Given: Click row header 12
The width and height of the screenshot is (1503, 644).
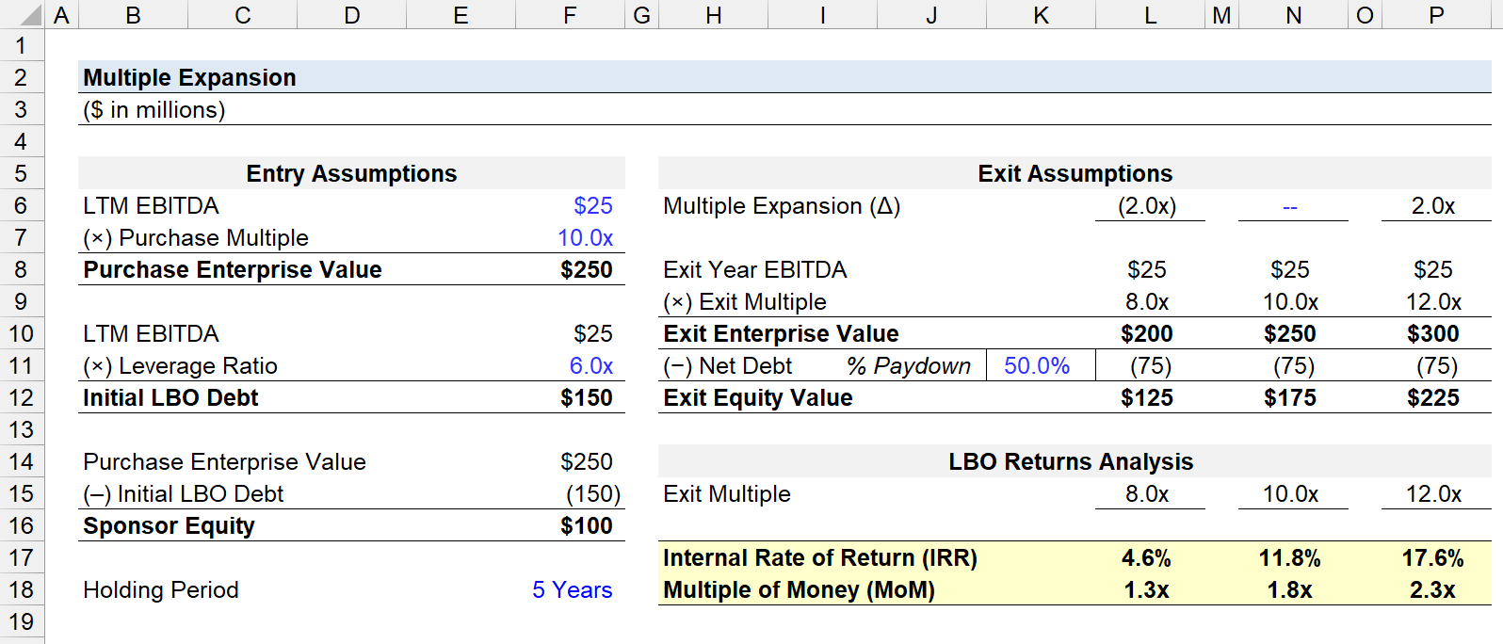Looking at the screenshot, I should pos(22,397).
